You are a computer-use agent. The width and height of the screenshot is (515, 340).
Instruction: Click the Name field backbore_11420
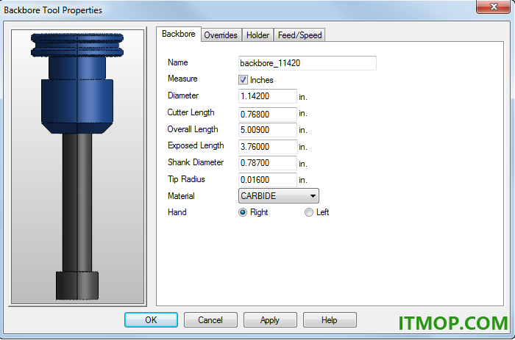(307, 63)
